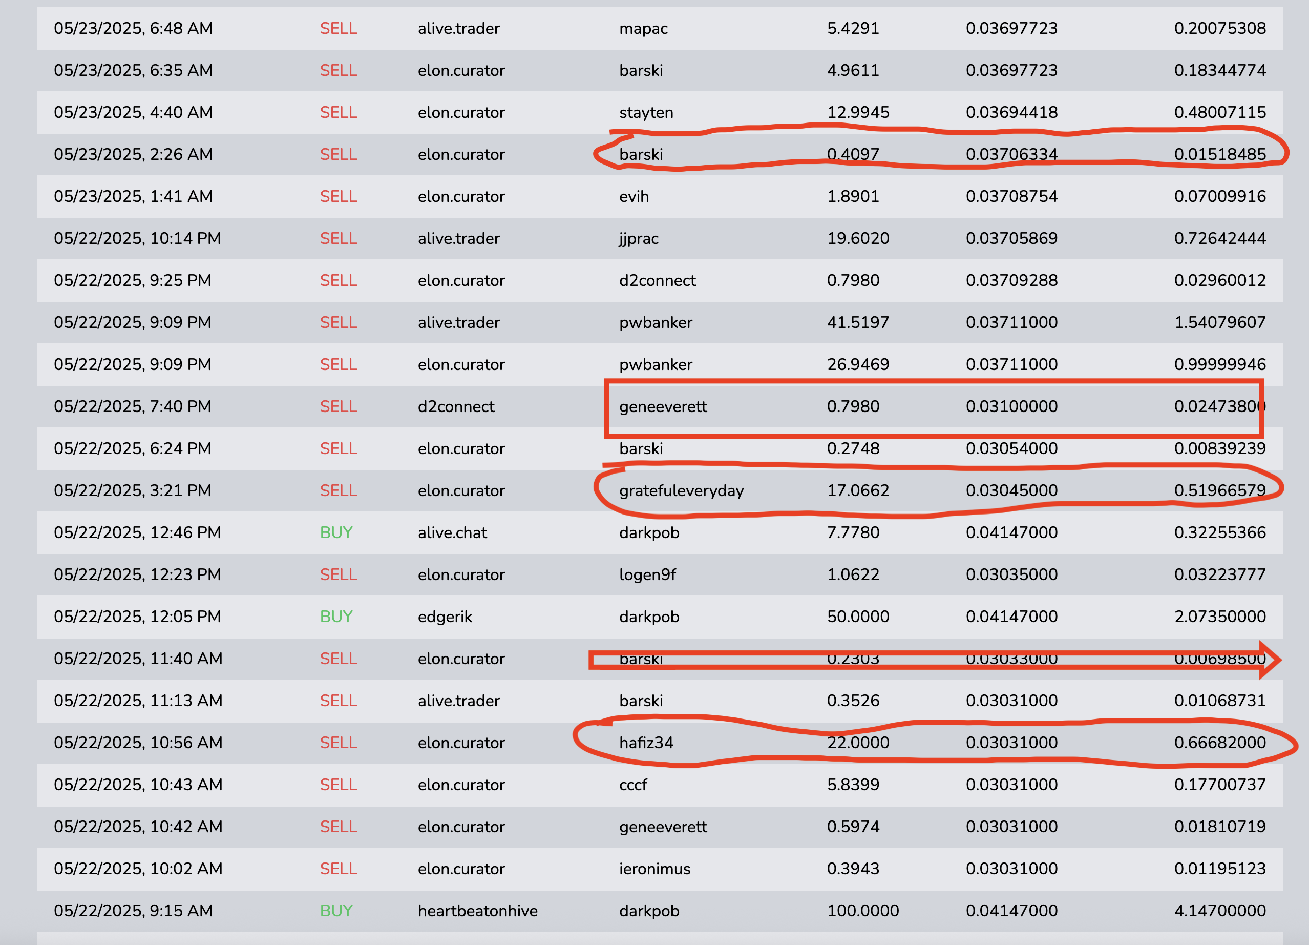Image resolution: width=1309 pixels, height=945 pixels.
Task: Click total 0.01068731
Action: pos(1219,701)
